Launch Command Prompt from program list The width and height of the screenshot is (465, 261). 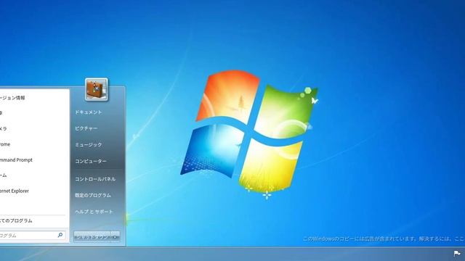point(16,160)
